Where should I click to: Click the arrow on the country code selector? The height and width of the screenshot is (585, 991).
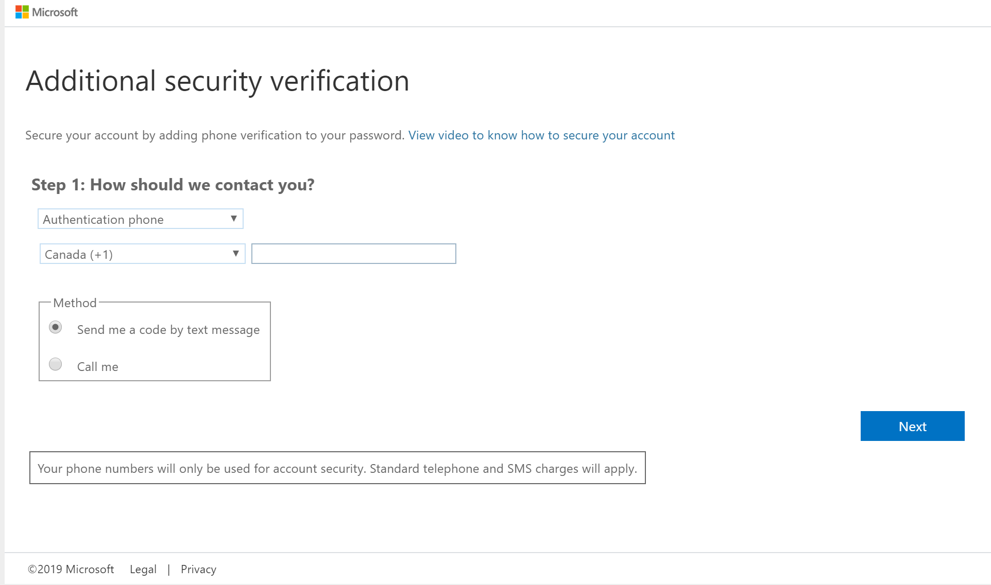pos(236,254)
